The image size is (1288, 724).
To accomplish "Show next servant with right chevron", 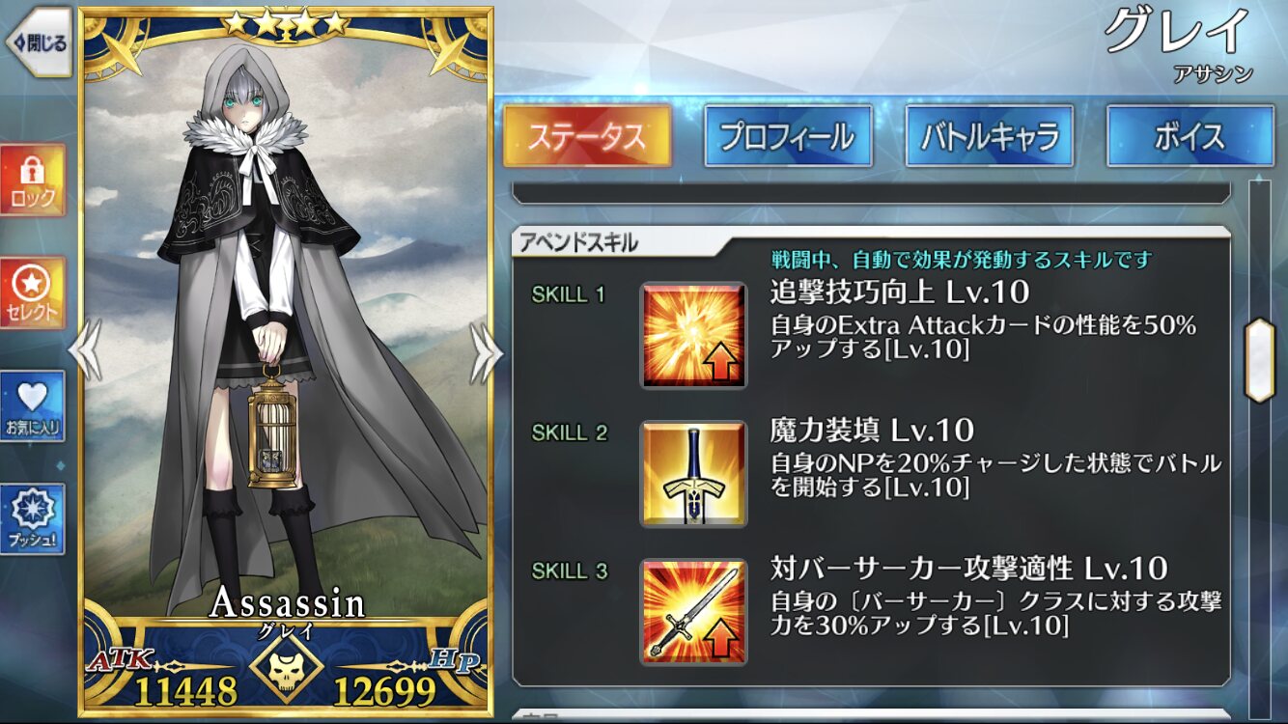I will tap(485, 351).
